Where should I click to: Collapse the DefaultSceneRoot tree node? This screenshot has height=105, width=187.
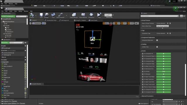(x=3, y=22)
